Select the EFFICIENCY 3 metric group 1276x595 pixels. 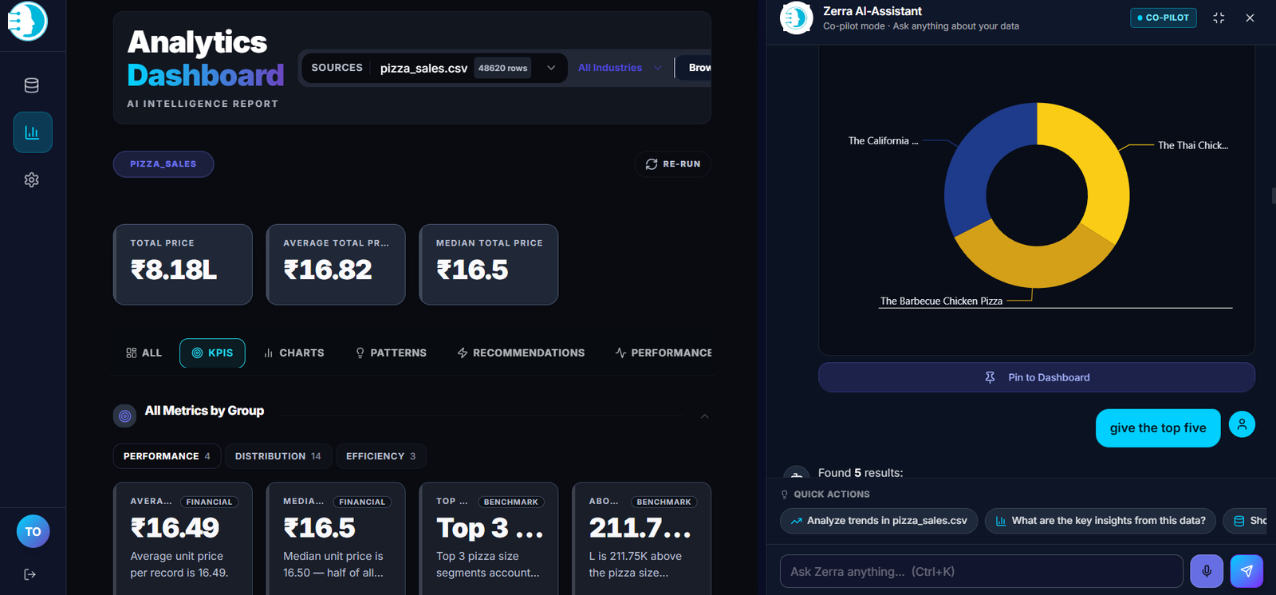(x=380, y=456)
